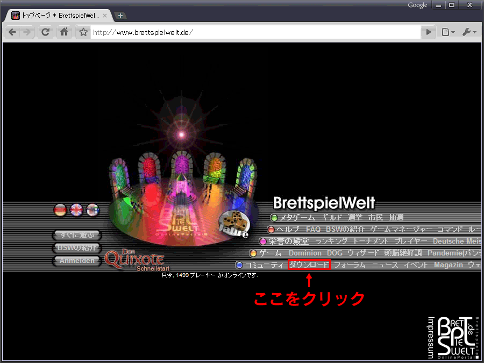Open the ゲーム menu heading

pyautogui.click(x=271, y=253)
